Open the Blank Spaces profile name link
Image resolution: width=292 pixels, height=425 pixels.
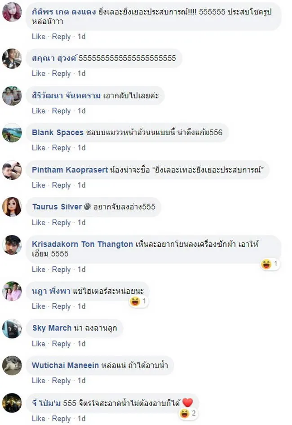coord(58,133)
